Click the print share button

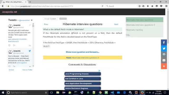point(164,54)
